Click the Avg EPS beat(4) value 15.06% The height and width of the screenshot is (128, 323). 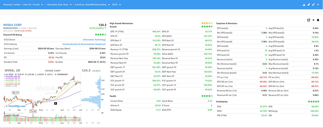pyautogui.click(x=315, y=37)
